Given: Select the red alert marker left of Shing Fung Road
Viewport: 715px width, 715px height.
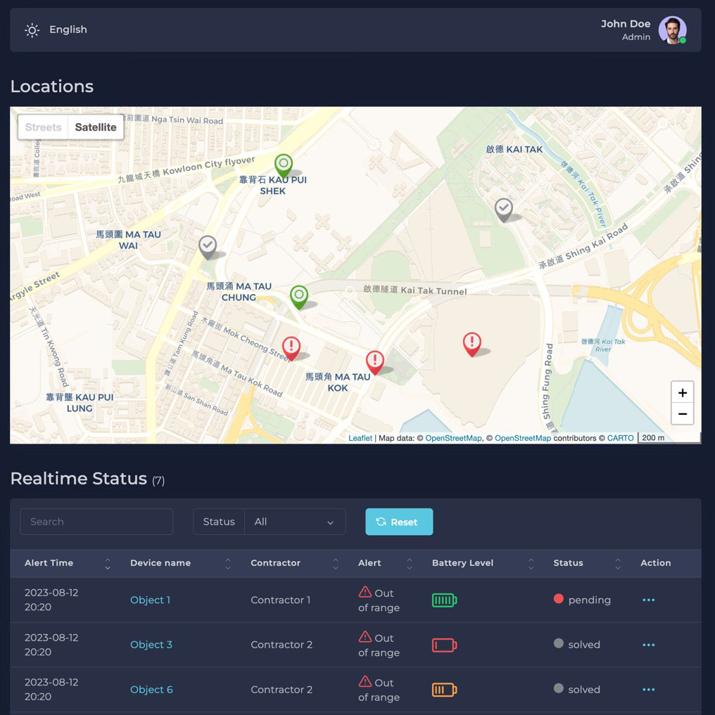Looking at the screenshot, I should pos(472,344).
